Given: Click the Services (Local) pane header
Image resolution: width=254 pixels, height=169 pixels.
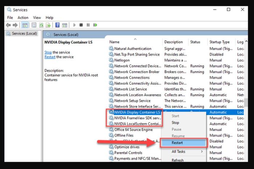Looking at the screenshot, I should coord(66,35).
